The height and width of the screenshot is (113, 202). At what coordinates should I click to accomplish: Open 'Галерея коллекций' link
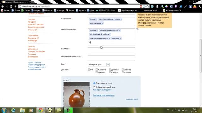click(x=37, y=51)
